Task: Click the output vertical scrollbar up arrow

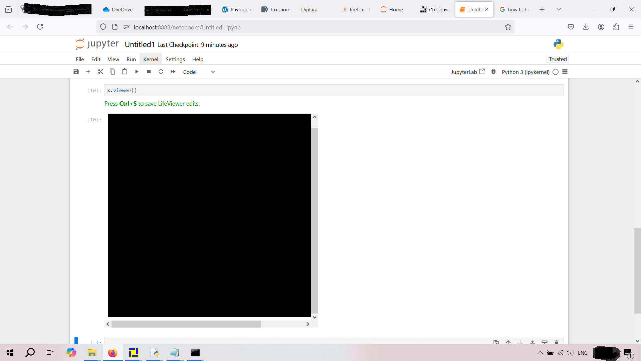Action: 314,117
